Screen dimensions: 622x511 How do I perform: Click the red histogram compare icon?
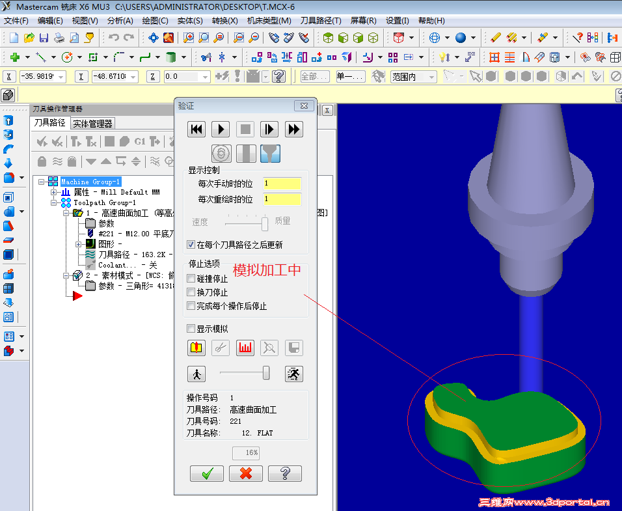coord(245,348)
